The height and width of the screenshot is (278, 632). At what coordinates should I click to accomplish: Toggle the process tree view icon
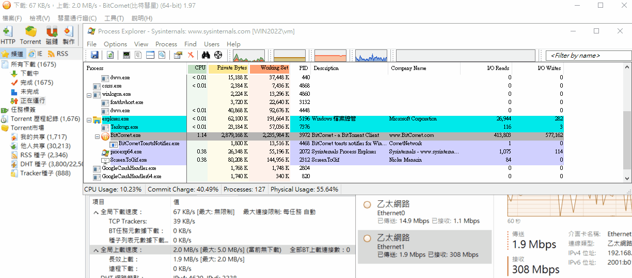pyautogui.click(x=138, y=55)
